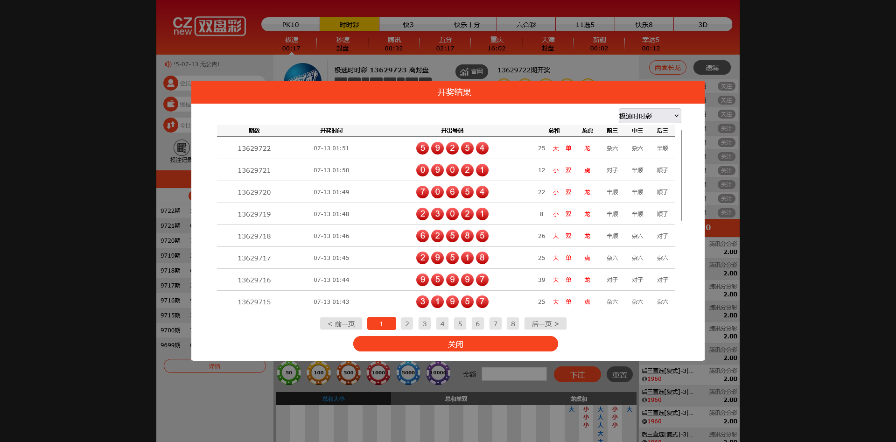Switch to the PK10 tab
The width and height of the screenshot is (896, 442).
pyautogui.click(x=290, y=24)
